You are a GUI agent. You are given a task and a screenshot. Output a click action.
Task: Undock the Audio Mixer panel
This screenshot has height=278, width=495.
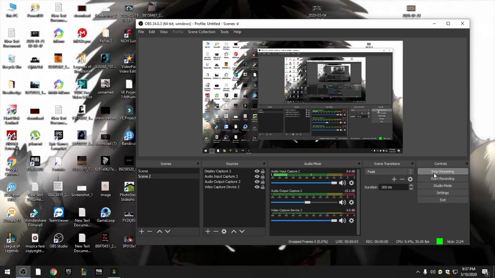(x=359, y=164)
